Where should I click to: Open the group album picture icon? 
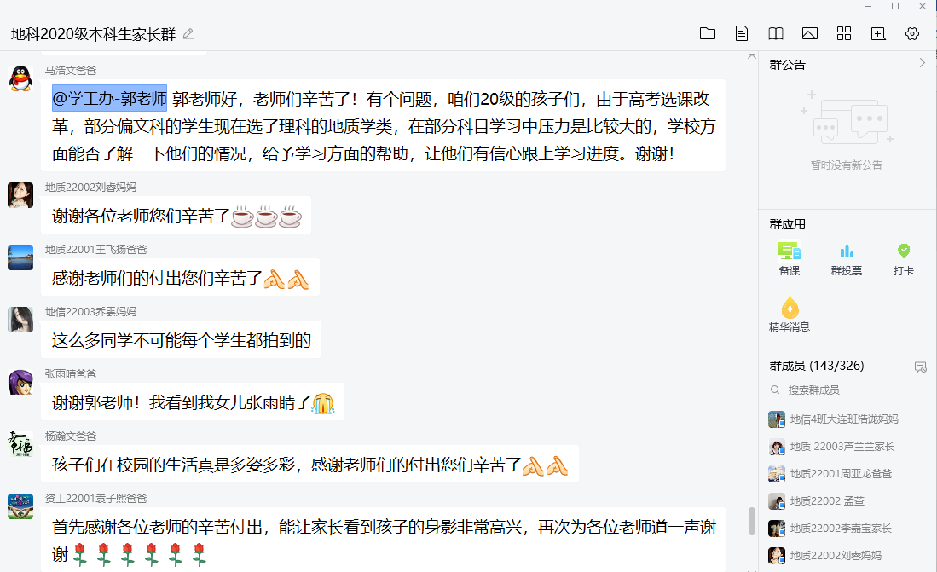[x=810, y=33]
